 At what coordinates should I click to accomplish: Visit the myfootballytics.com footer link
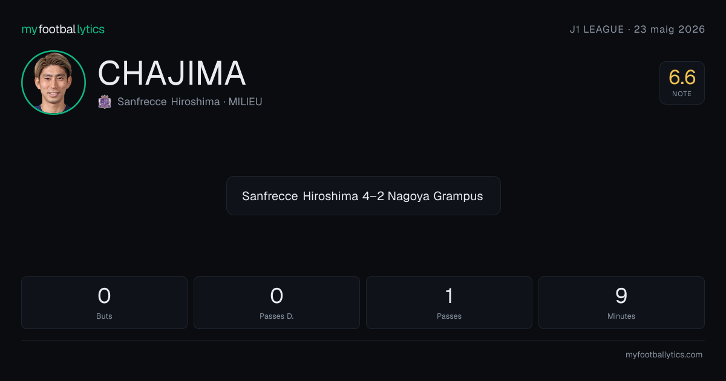click(664, 355)
